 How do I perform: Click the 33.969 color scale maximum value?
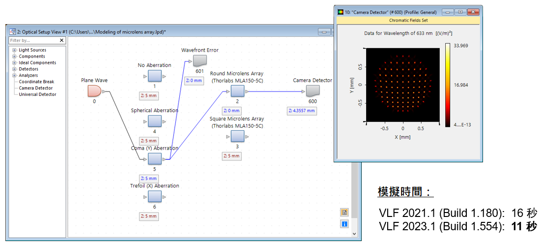(x=461, y=45)
